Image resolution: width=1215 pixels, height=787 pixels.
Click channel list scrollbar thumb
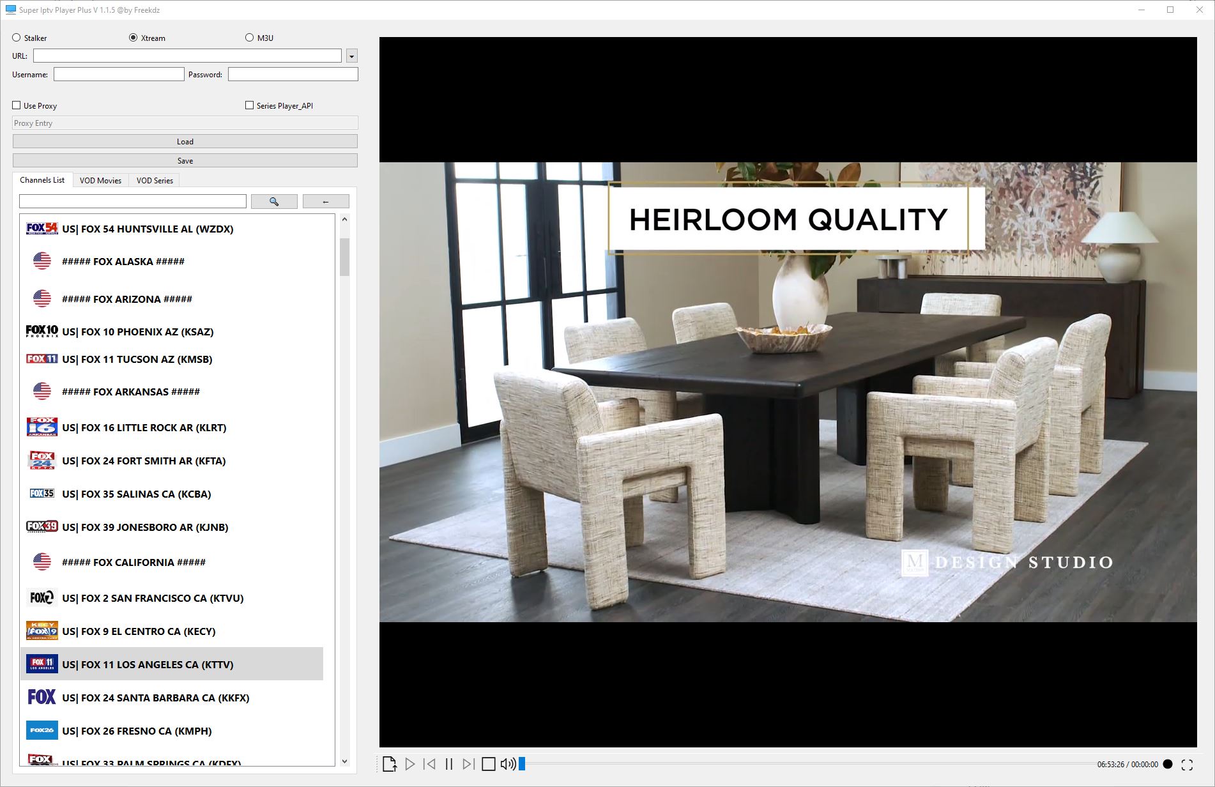click(344, 257)
